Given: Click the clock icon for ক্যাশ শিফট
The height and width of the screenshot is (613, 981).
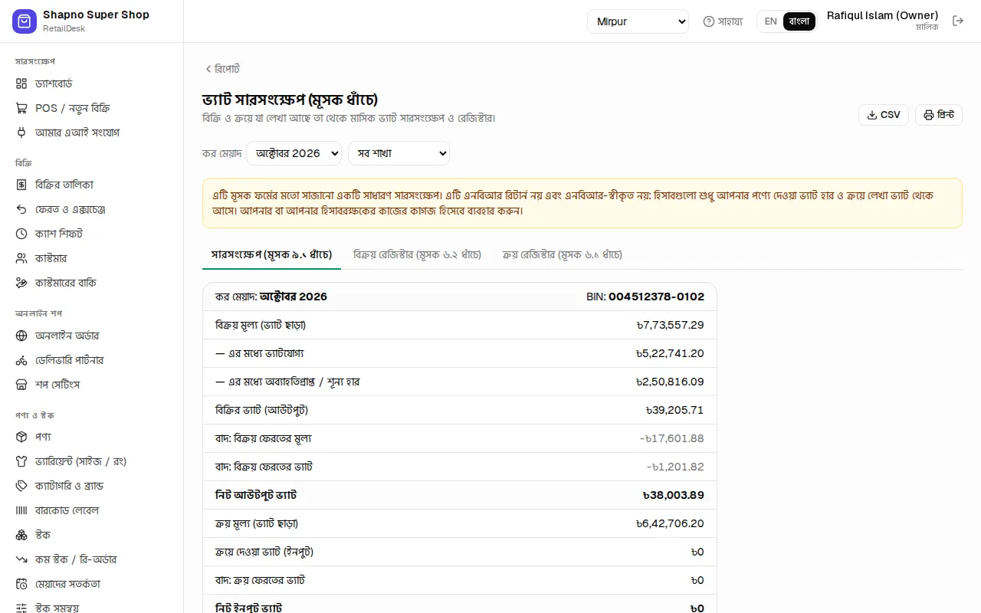Looking at the screenshot, I should pyautogui.click(x=21, y=234).
